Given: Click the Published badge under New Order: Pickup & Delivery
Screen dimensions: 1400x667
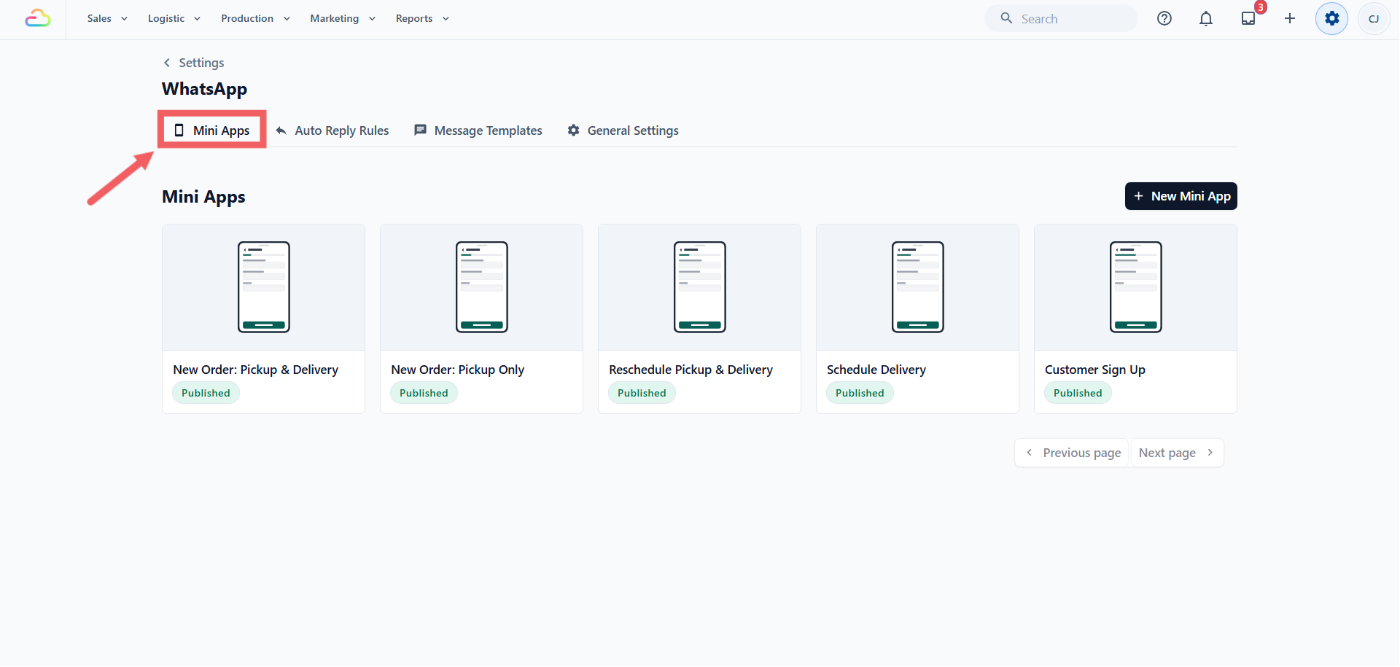Looking at the screenshot, I should [206, 393].
